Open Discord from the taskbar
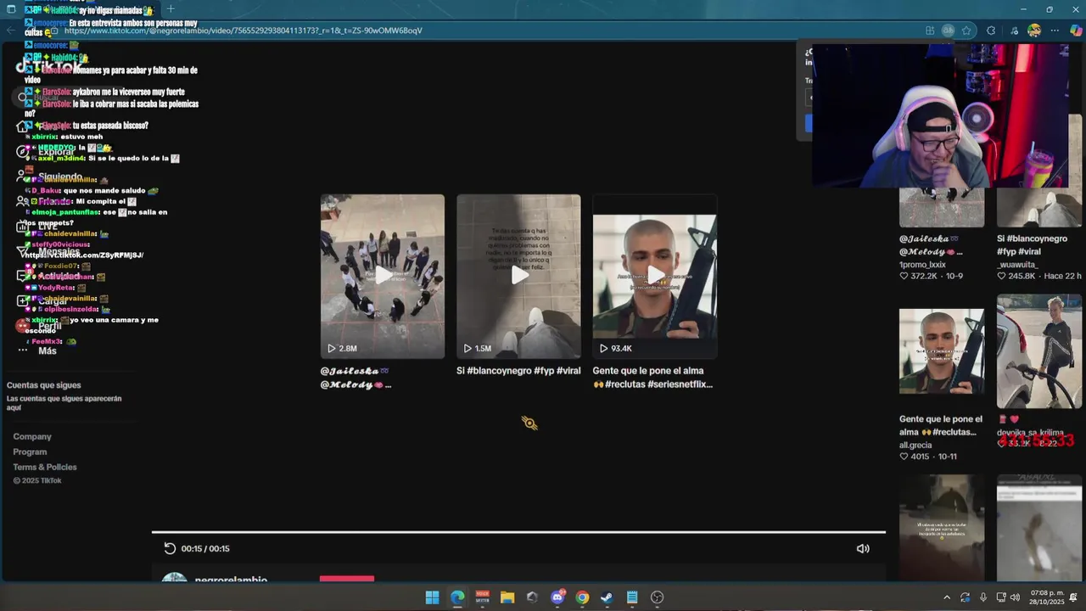 click(x=557, y=597)
